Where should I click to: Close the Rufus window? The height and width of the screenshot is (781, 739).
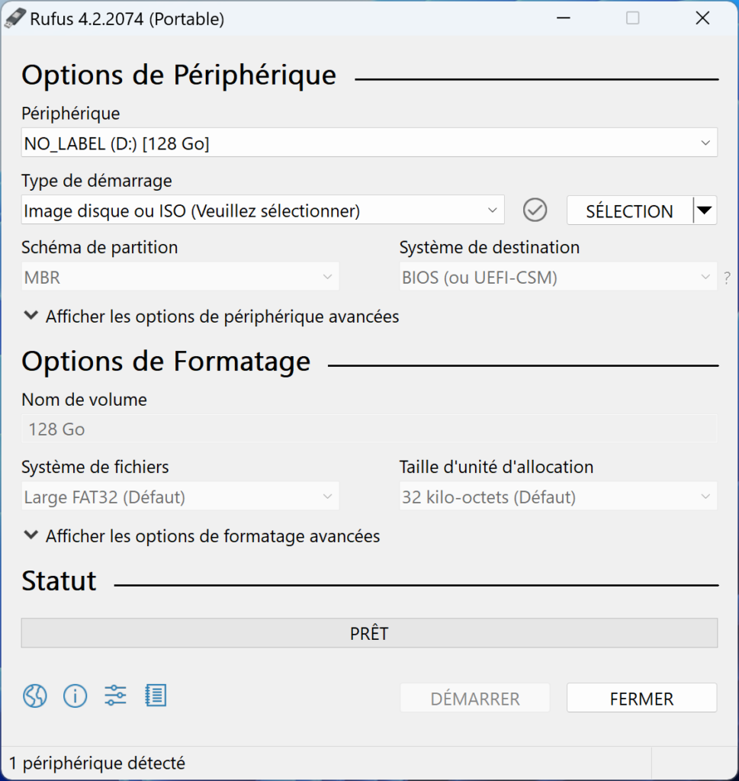(702, 18)
